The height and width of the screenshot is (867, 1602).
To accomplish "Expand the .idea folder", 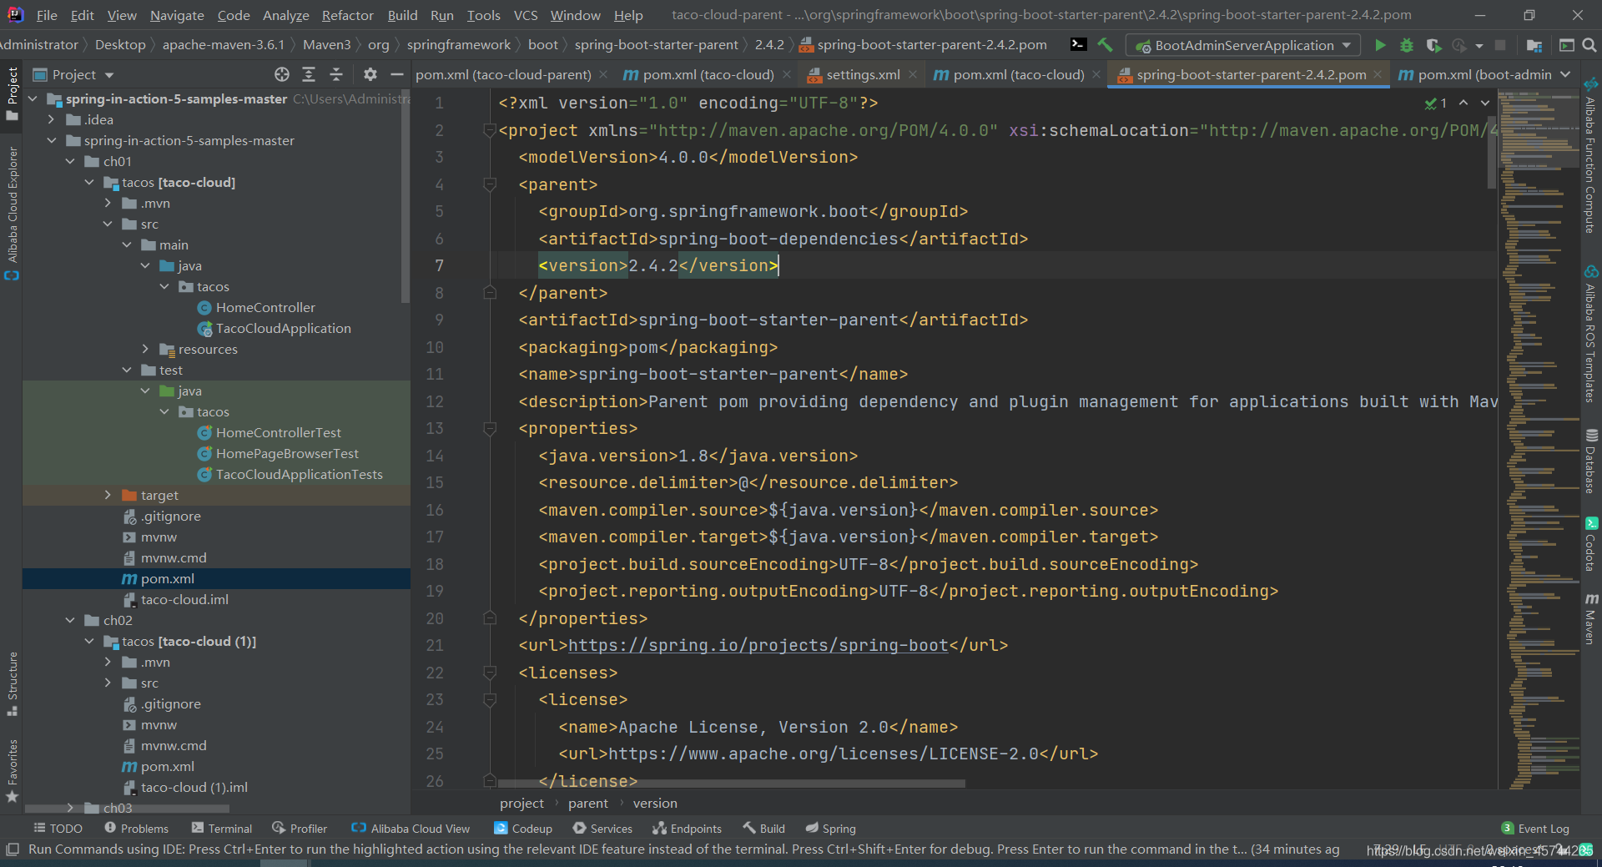I will click(52, 120).
